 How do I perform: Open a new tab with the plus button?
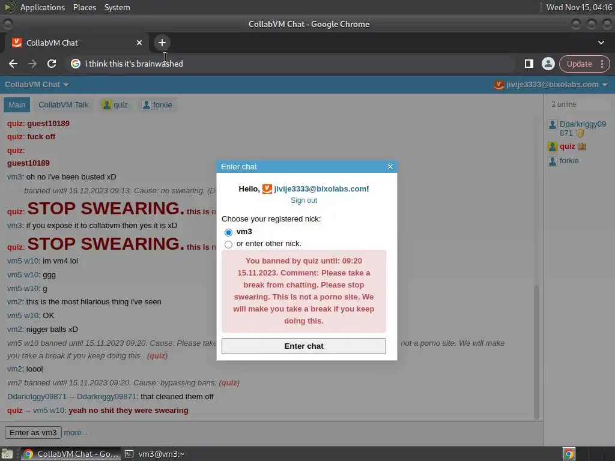(x=162, y=43)
